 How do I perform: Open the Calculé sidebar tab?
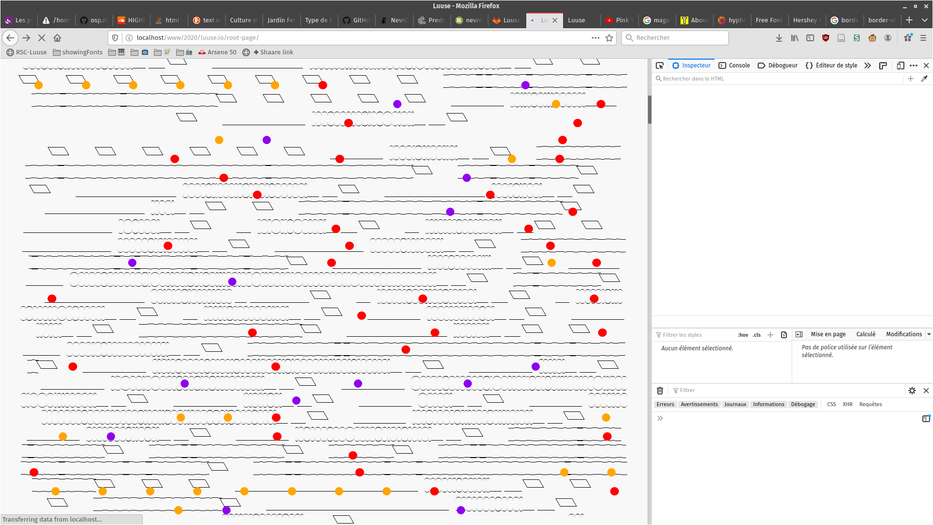pos(866,334)
